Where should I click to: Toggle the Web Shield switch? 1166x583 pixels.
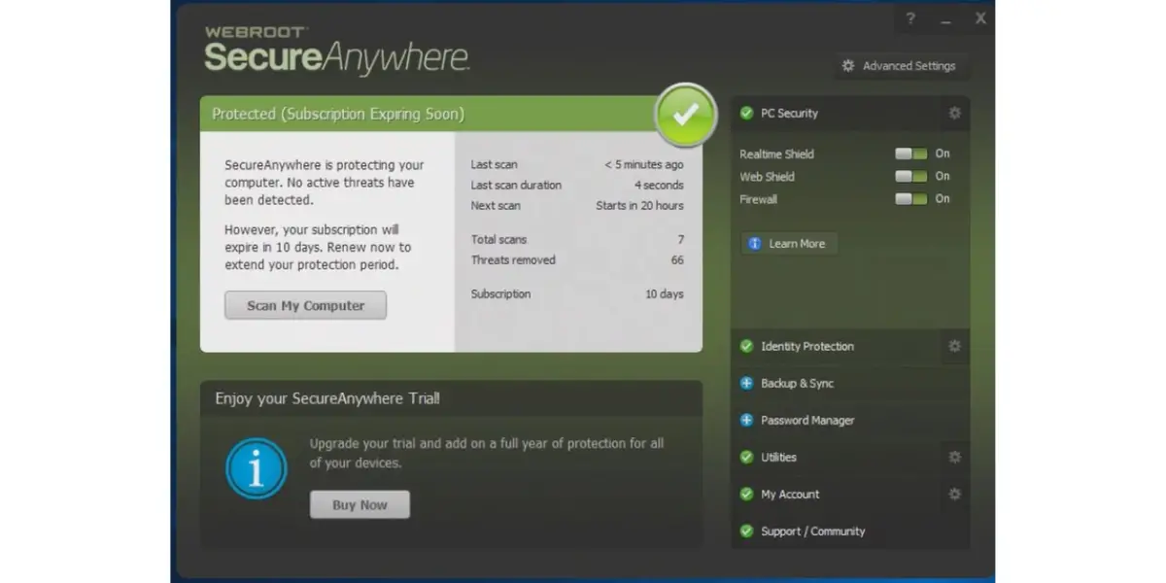point(910,176)
